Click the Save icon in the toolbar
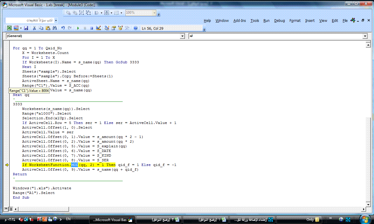The width and height of the screenshot is (374, 224). [x=26, y=28]
